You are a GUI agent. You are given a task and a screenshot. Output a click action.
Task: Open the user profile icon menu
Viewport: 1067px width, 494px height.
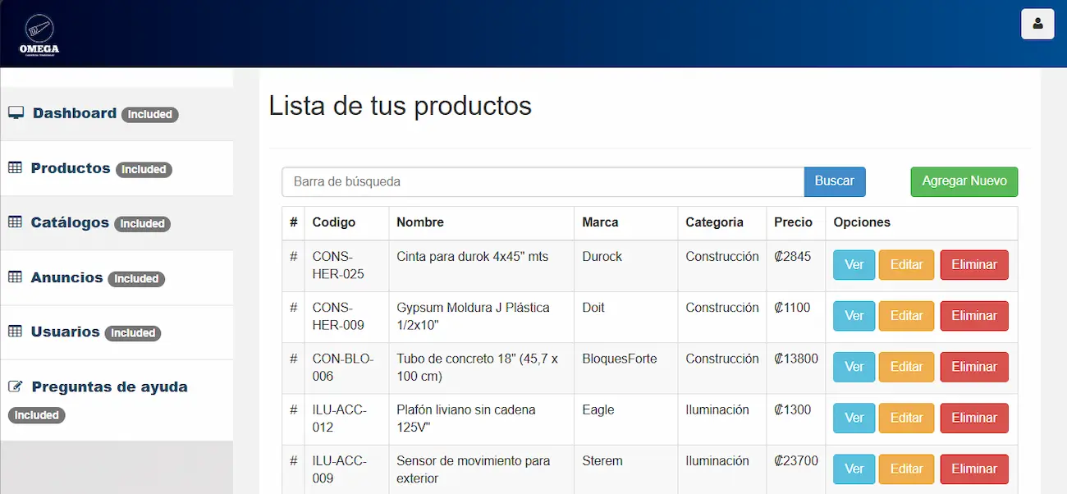point(1037,24)
